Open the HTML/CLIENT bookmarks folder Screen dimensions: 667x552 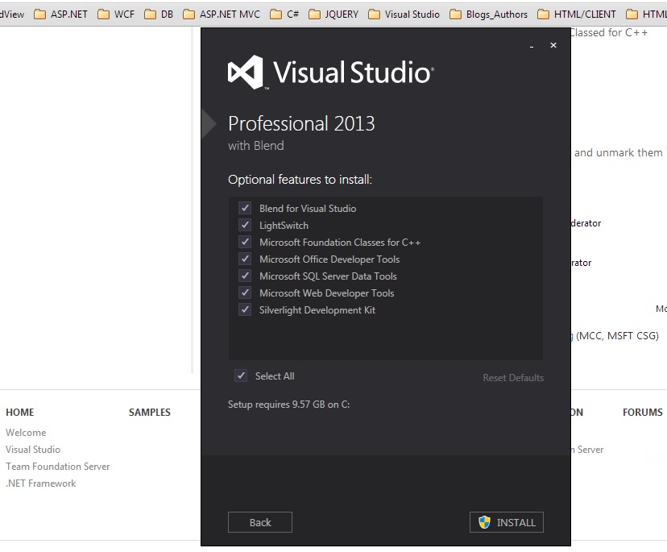click(577, 15)
